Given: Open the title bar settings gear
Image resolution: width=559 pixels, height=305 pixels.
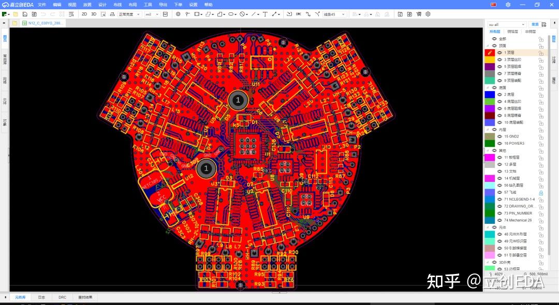Looking at the screenshot, I should coord(508,5).
